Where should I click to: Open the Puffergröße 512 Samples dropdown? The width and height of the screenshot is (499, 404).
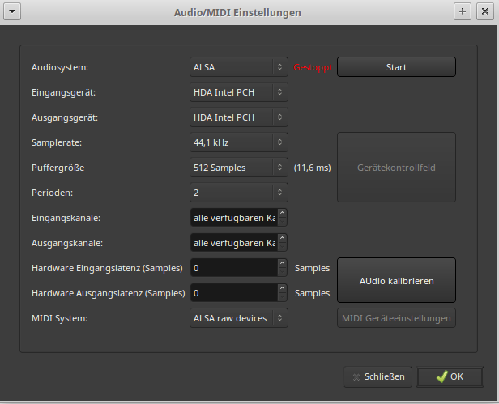coord(238,168)
